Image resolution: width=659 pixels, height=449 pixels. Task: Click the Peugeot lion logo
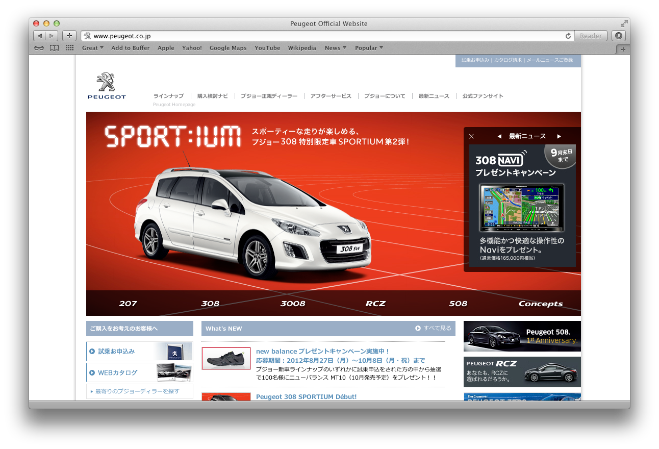tap(107, 86)
